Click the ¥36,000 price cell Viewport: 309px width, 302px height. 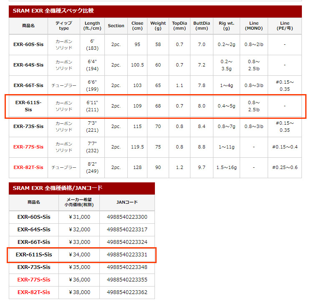click(79, 280)
